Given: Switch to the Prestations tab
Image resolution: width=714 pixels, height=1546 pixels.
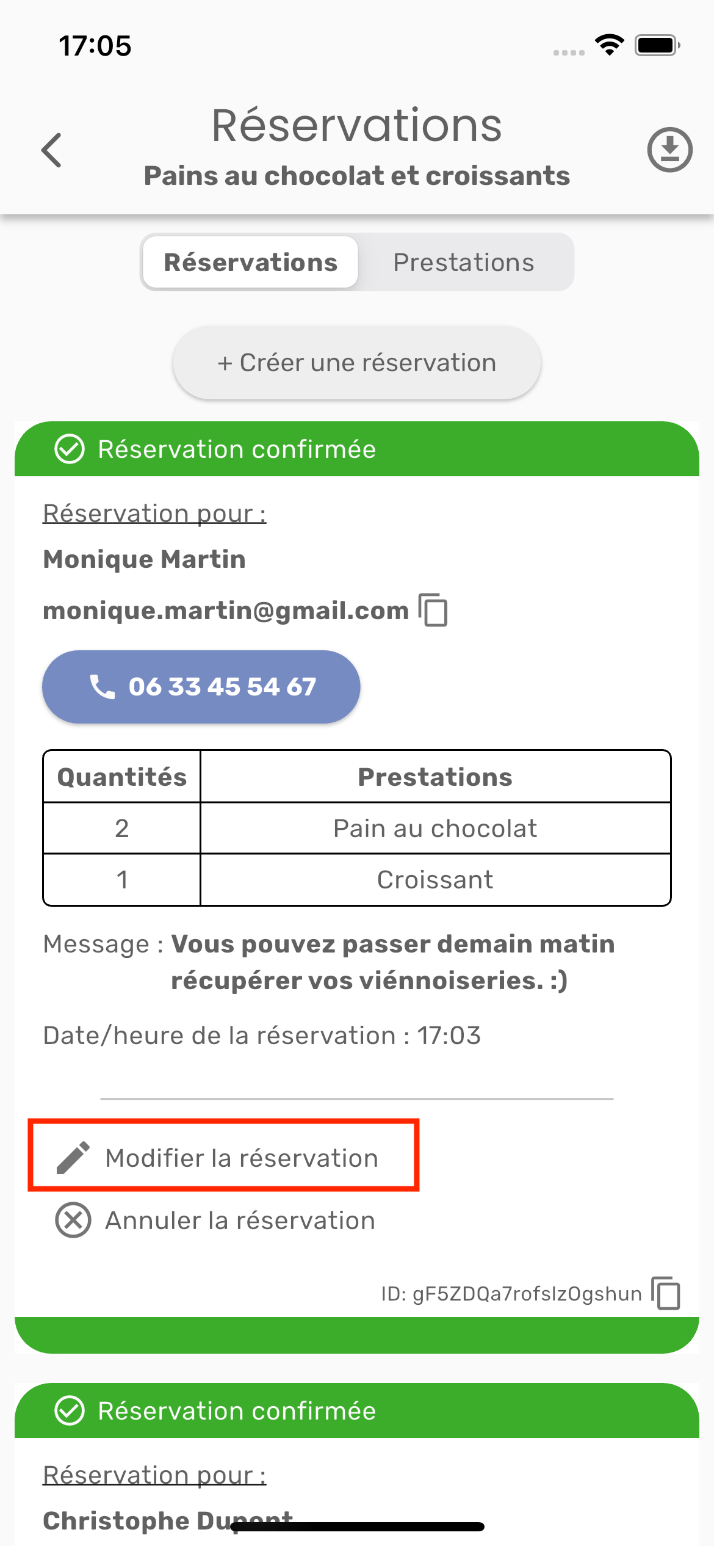Looking at the screenshot, I should pyautogui.click(x=464, y=263).
